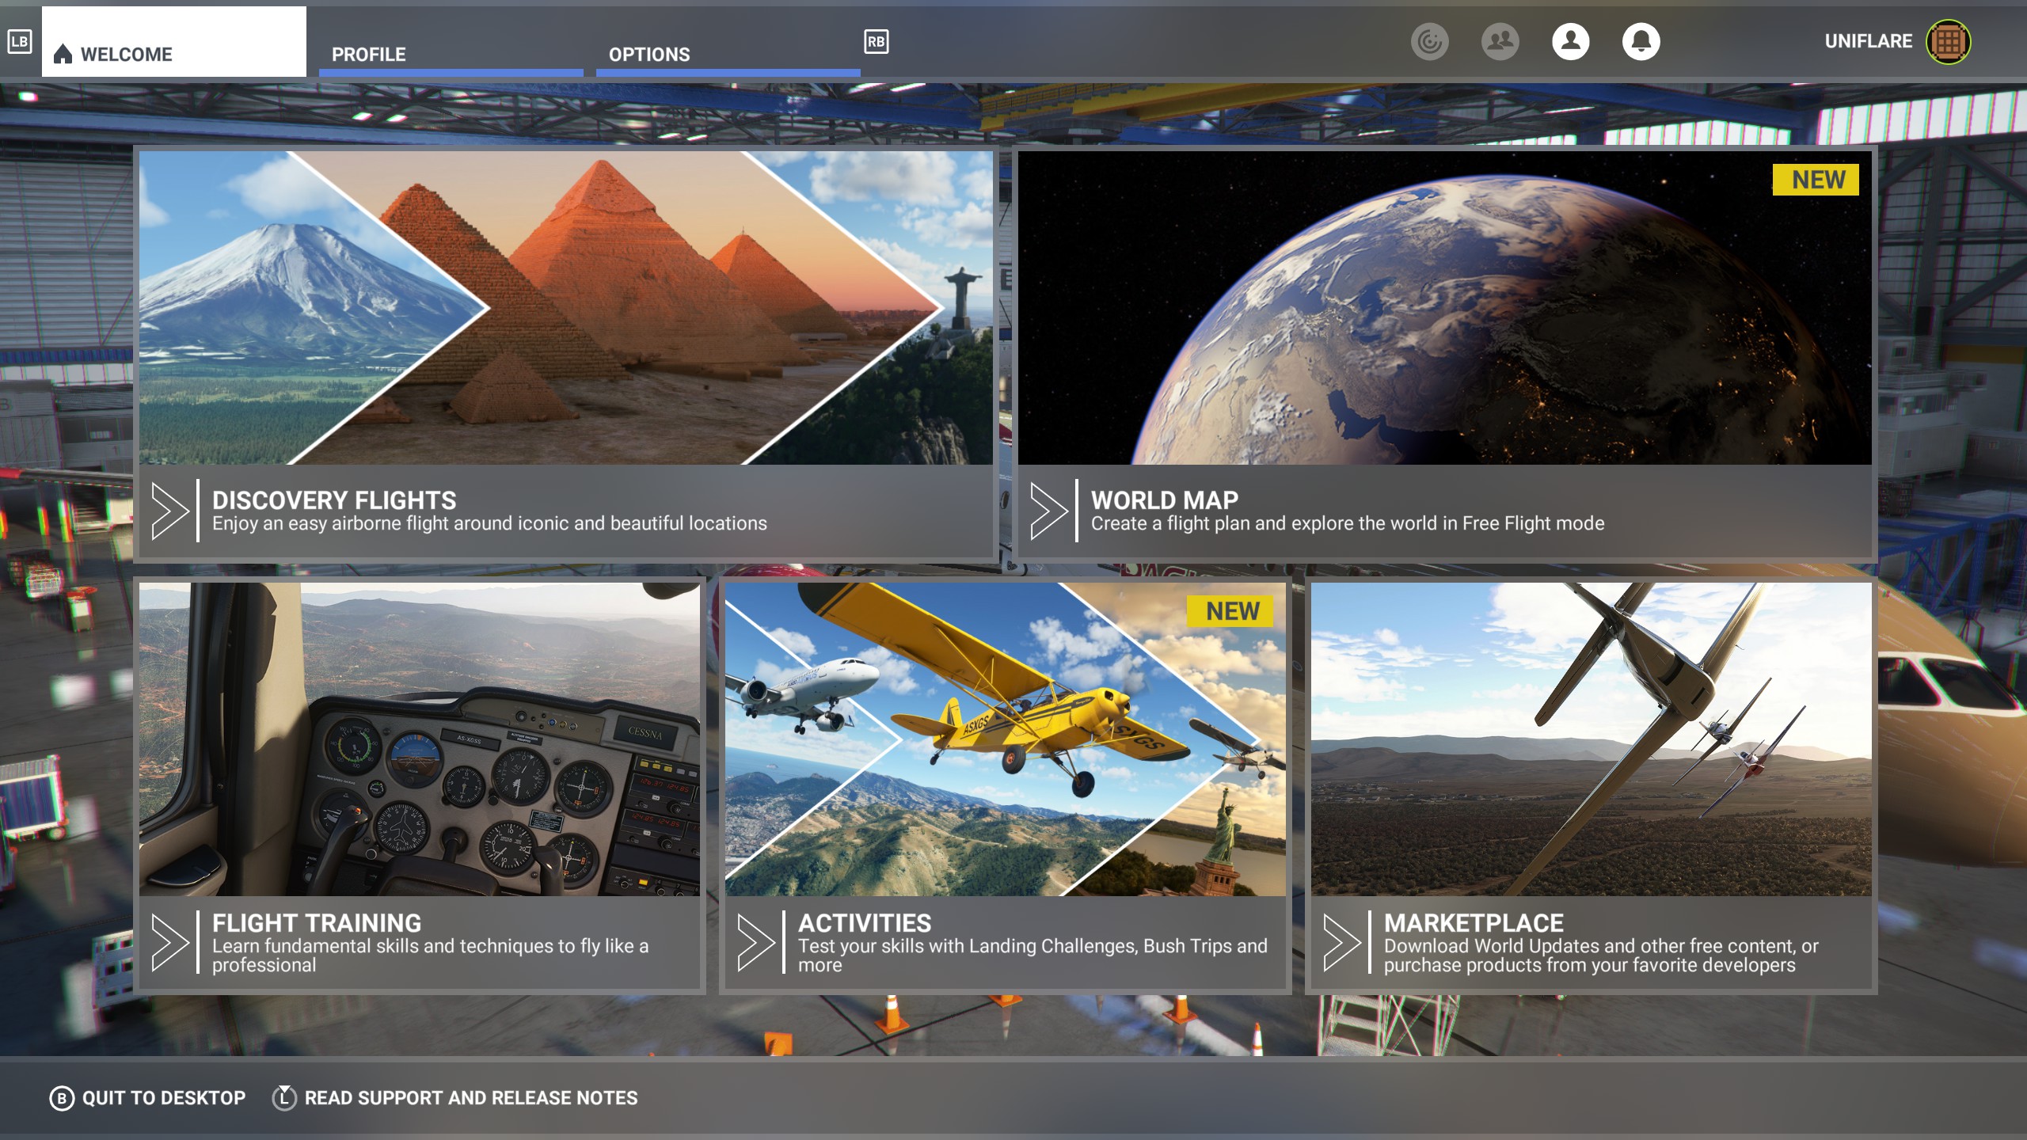Click the UNIFLARE username text

[1868, 41]
